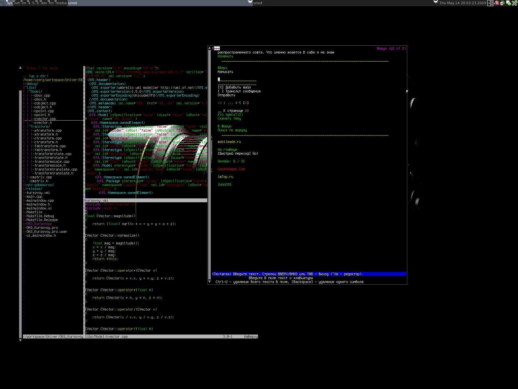Click 'Онлайн: 8 / 31' link
The image size is (518, 389).
tap(231, 161)
